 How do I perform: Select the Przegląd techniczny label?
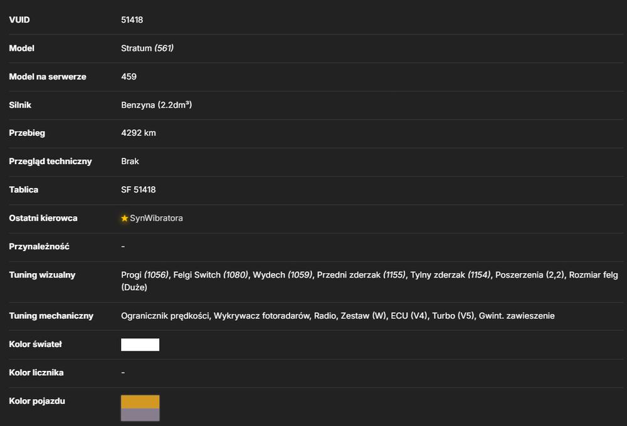[50, 162]
